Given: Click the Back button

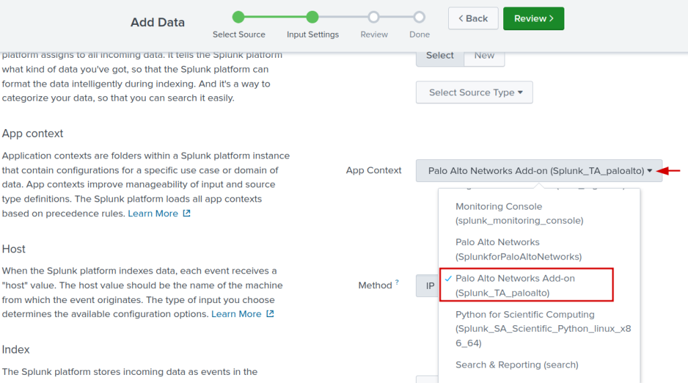Looking at the screenshot, I should (x=473, y=18).
